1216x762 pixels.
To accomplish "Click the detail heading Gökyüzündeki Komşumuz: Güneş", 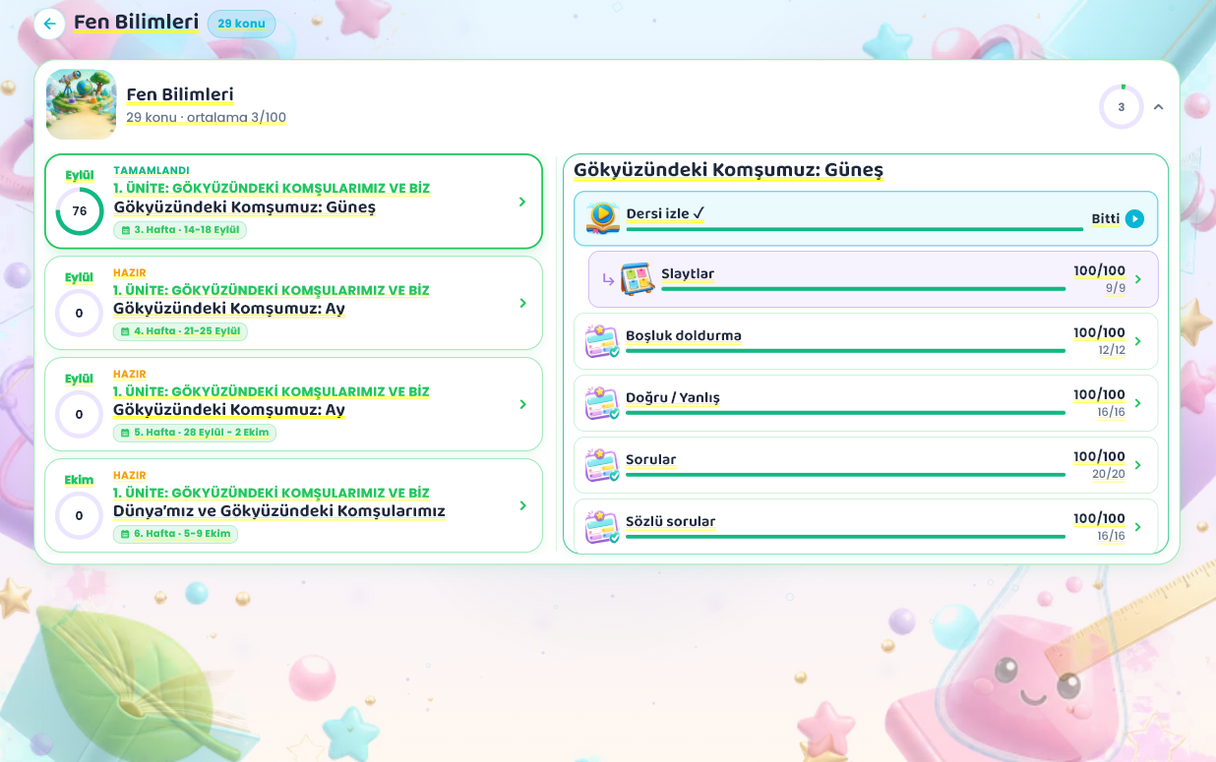I will coord(728,170).
